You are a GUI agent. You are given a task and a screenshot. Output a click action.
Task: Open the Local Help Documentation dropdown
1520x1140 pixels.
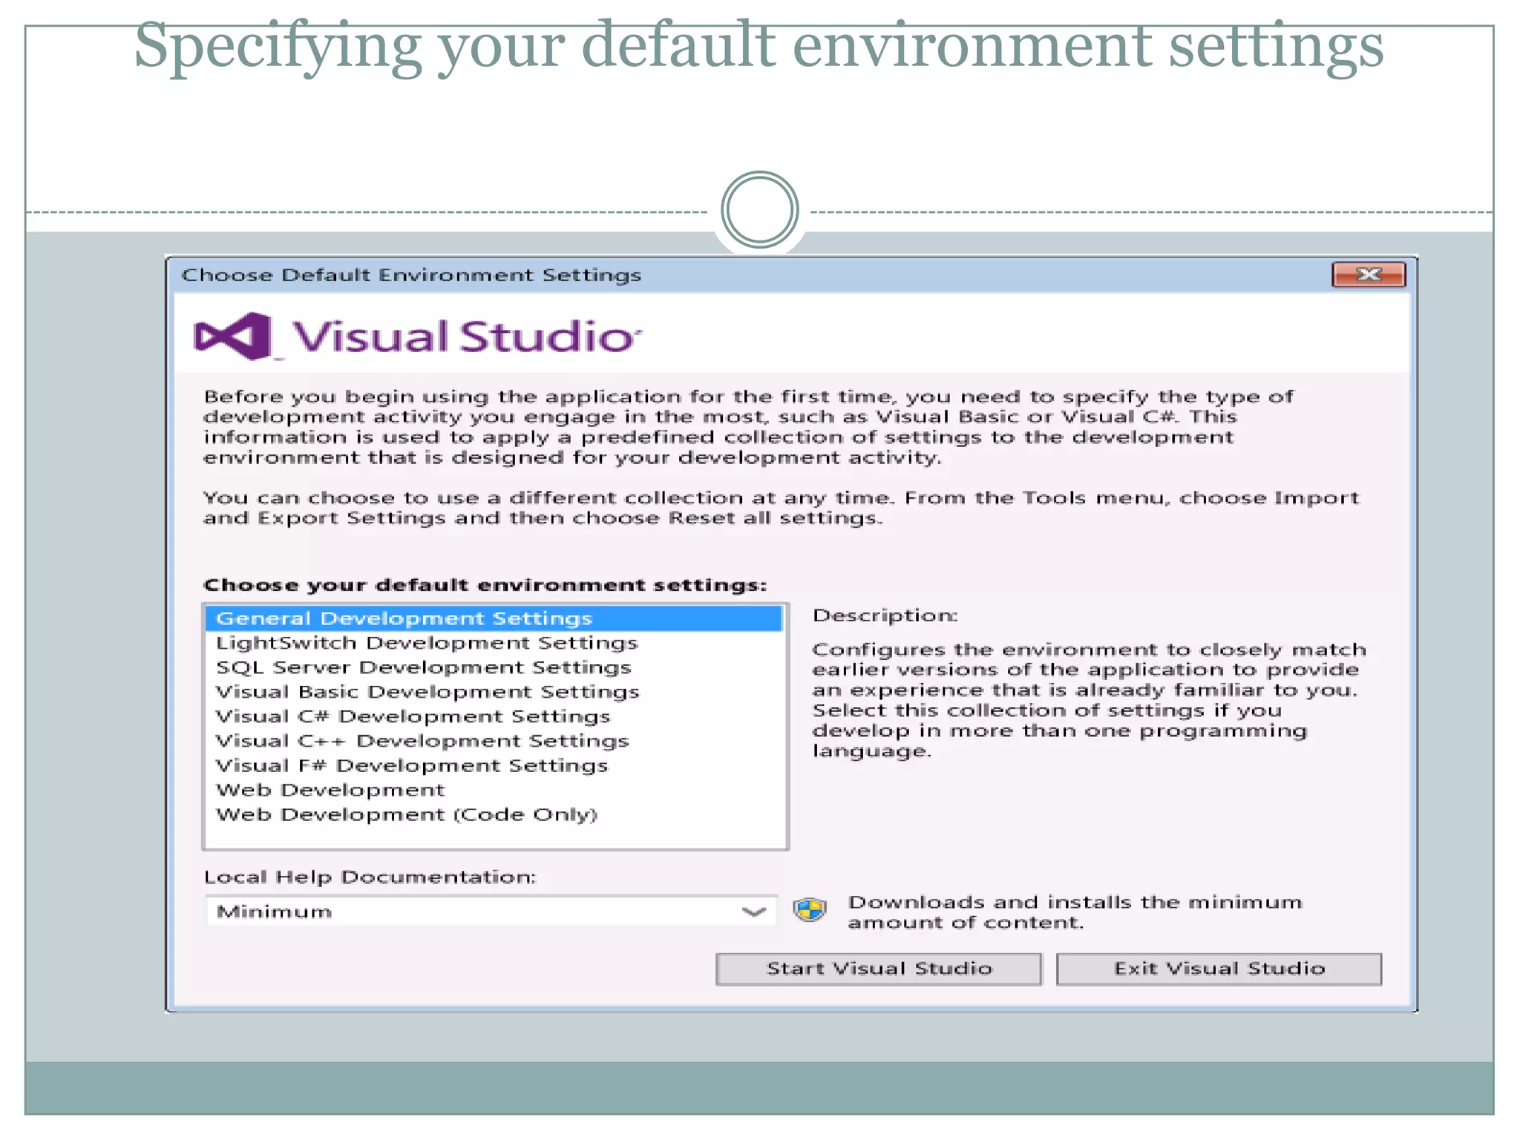point(491,911)
